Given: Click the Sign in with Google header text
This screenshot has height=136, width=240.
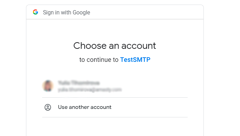Looking at the screenshot, I should 66,12.
